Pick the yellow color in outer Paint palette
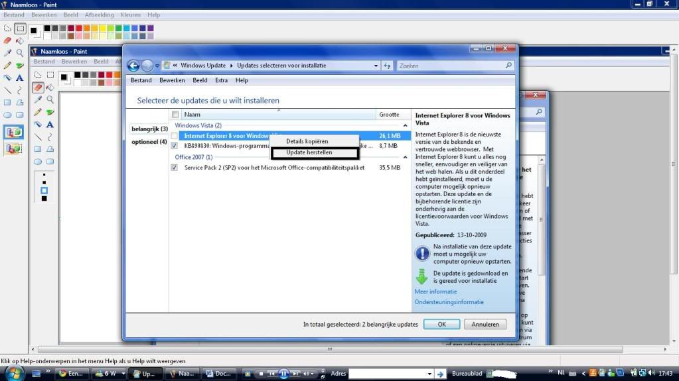This screenshot has width=679, height=381. pos(103,28)
